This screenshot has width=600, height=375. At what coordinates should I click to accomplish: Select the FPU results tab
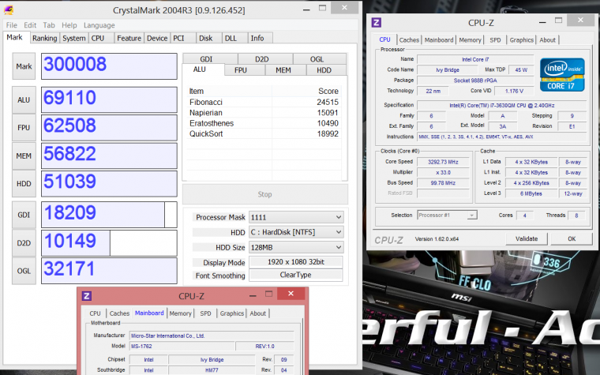coord(240,70)
